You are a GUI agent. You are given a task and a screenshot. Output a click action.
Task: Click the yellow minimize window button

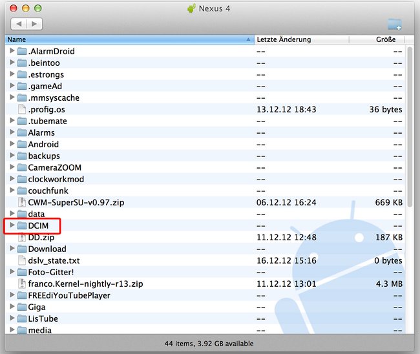pyautogui.click(x=26, y=8)
